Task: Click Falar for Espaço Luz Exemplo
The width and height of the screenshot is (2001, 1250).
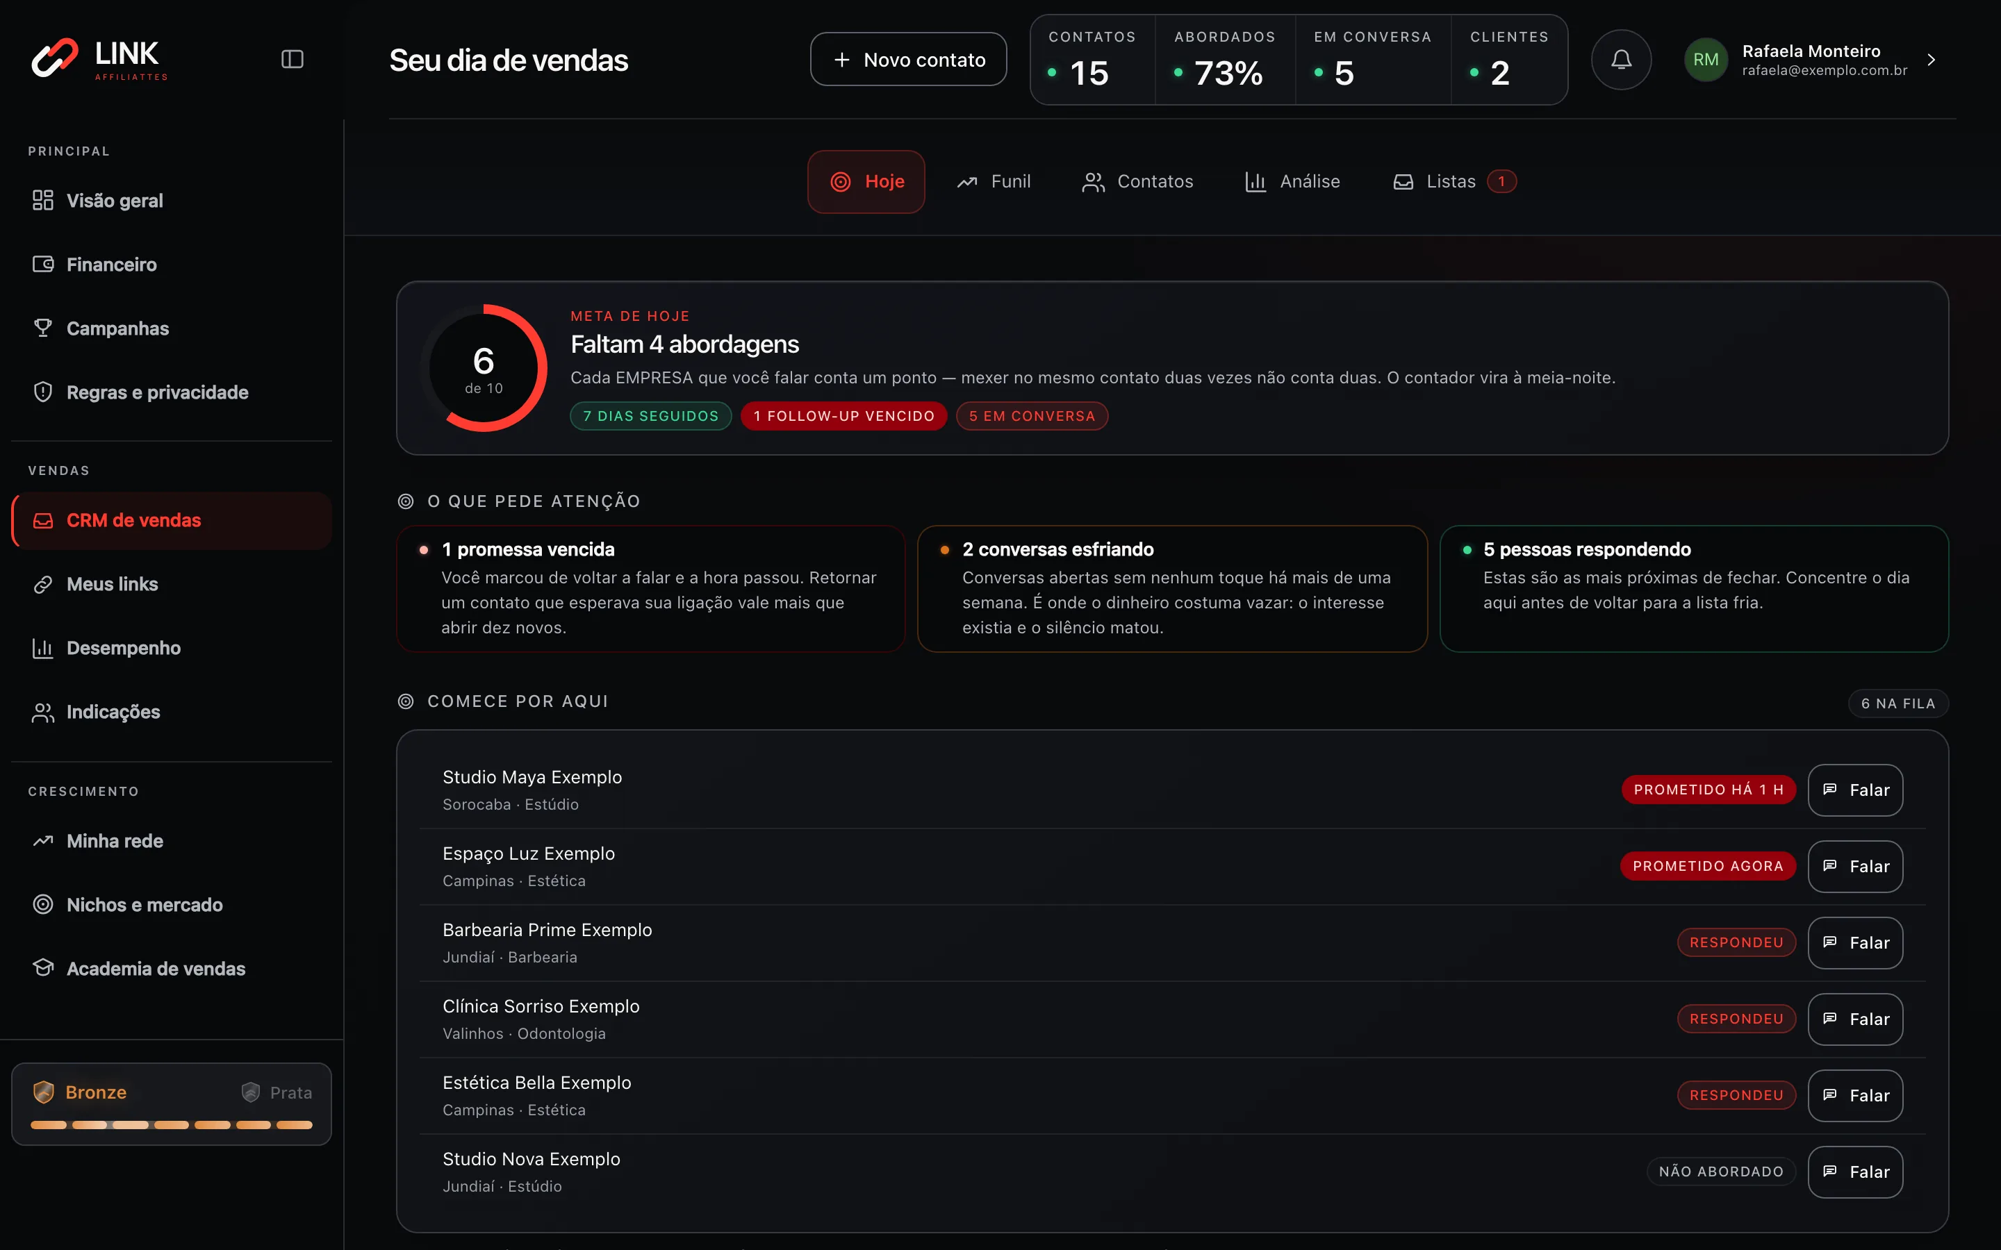Action: point(1854,865)
